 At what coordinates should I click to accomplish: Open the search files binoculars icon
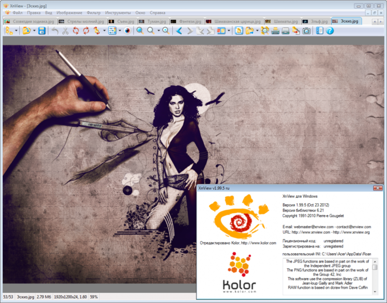[x=265, y=31]
